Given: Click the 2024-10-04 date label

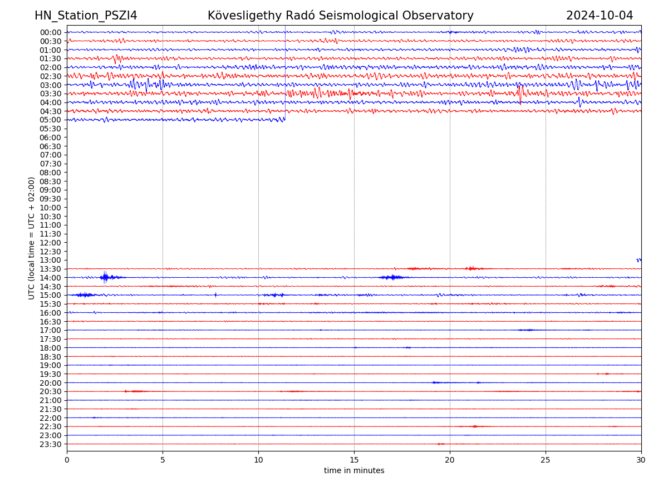Looking at the screenshot, I should click(x=599, y=16).
